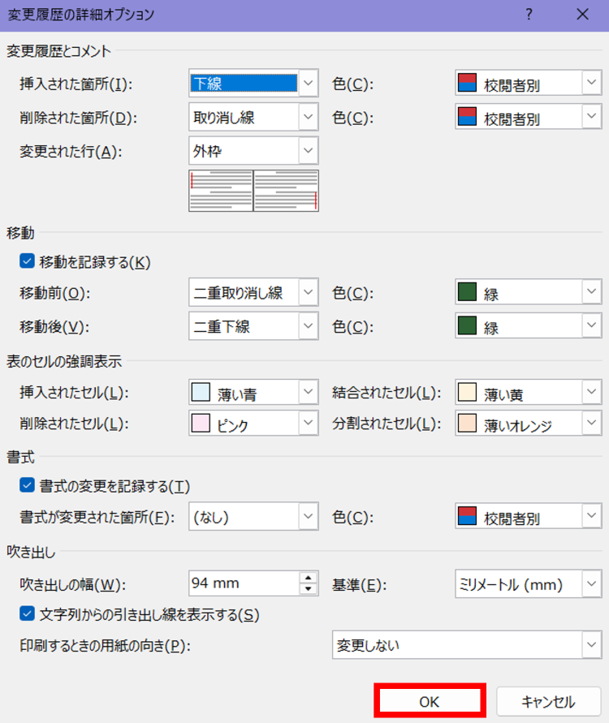Click the changed-lines preview thumbnail

pos(253,191)
